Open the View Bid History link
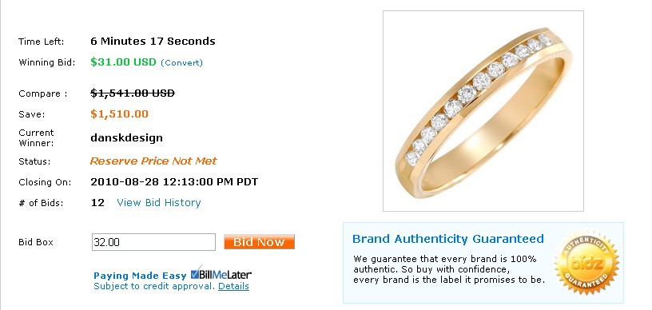Viewport: 652px width, 310px height. tap(159, 203)
